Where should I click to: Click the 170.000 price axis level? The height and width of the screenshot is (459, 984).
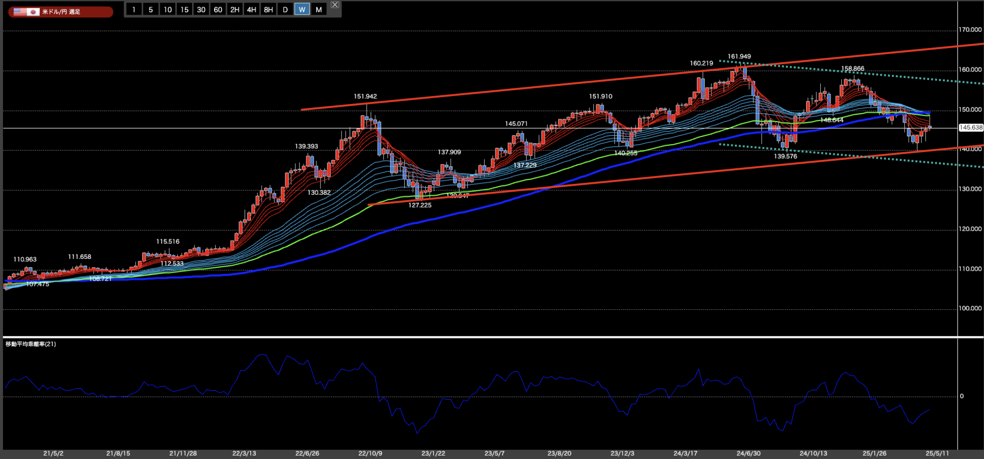[970, 30]
